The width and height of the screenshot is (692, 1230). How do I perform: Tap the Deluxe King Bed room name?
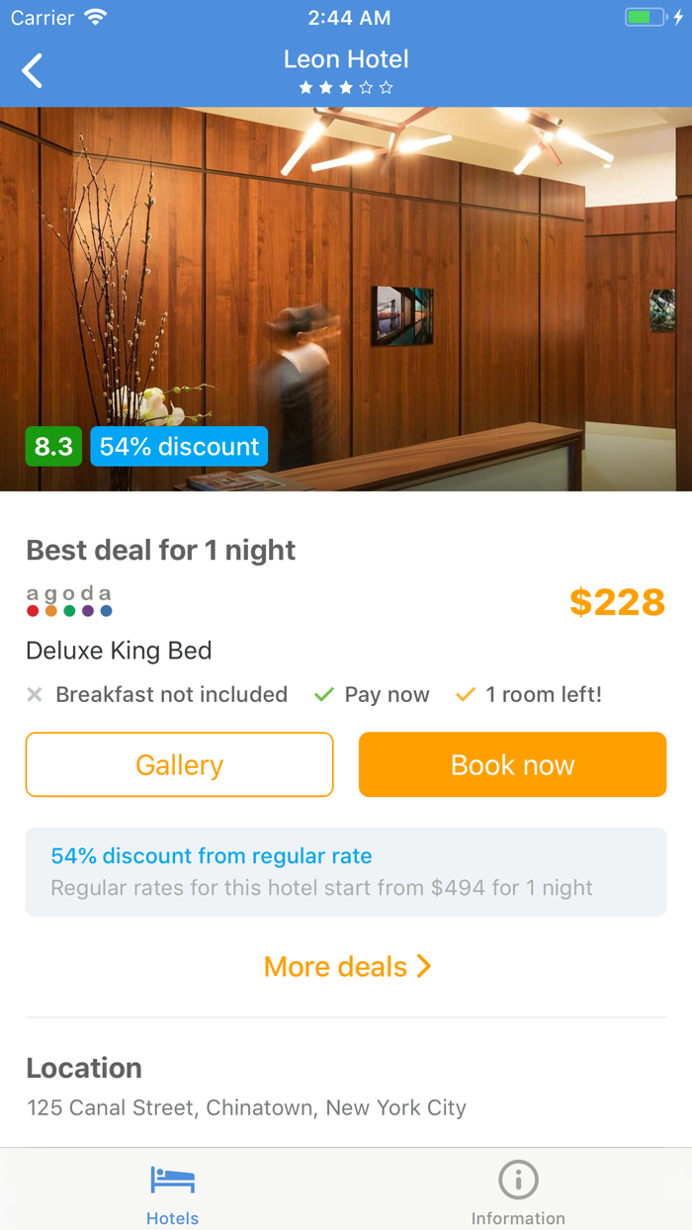point(119,651)
